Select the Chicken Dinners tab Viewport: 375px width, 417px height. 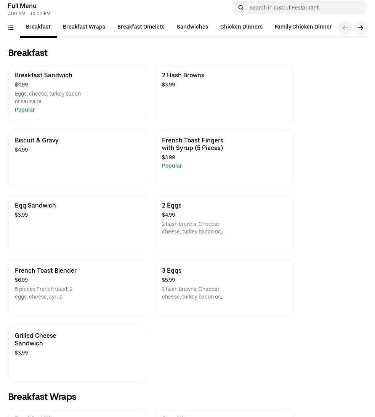coord(241,27)
